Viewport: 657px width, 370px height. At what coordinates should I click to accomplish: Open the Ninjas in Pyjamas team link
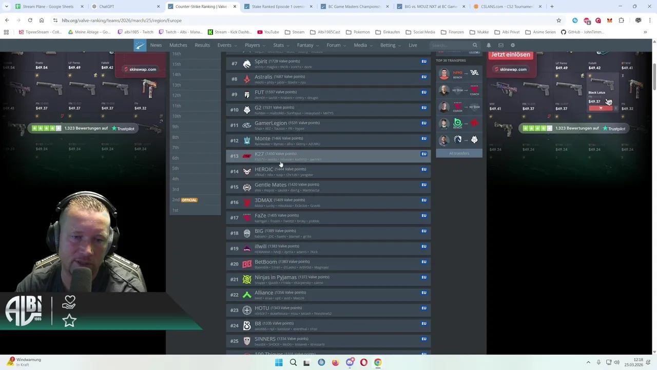pyautogui.click(x=276, y=277)
